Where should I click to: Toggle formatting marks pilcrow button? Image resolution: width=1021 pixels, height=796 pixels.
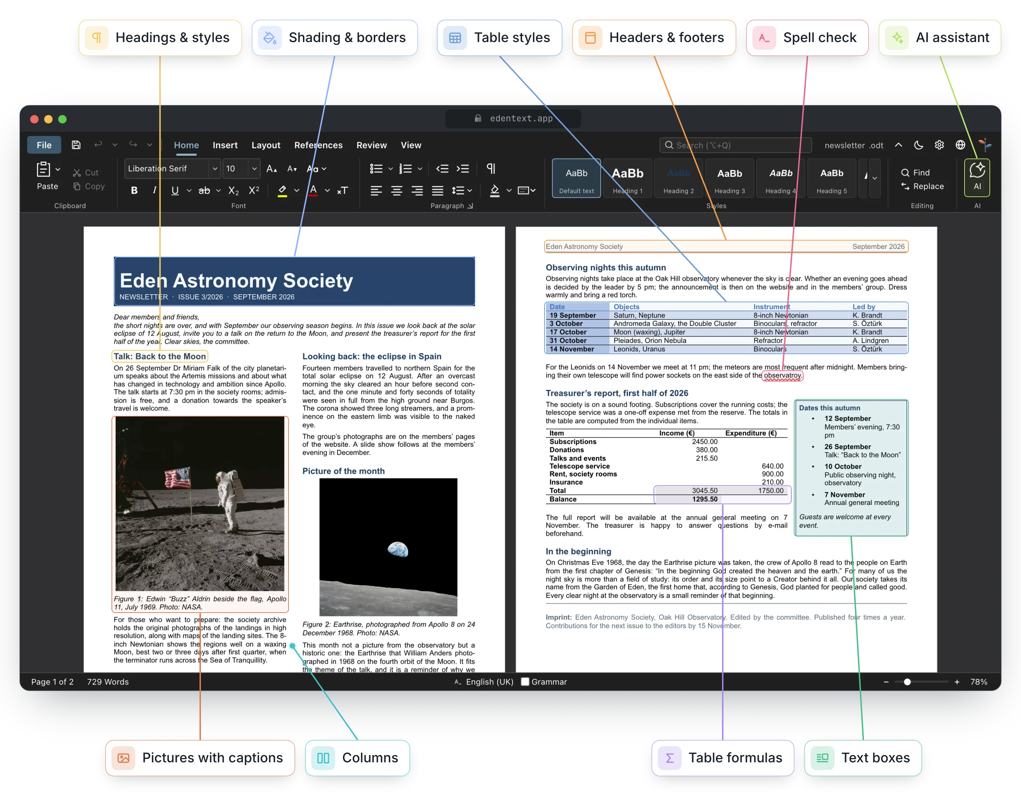pos(491,168)
